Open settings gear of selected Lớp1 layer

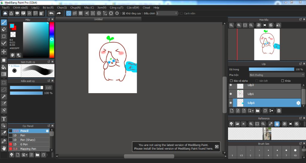click(298, 103)
